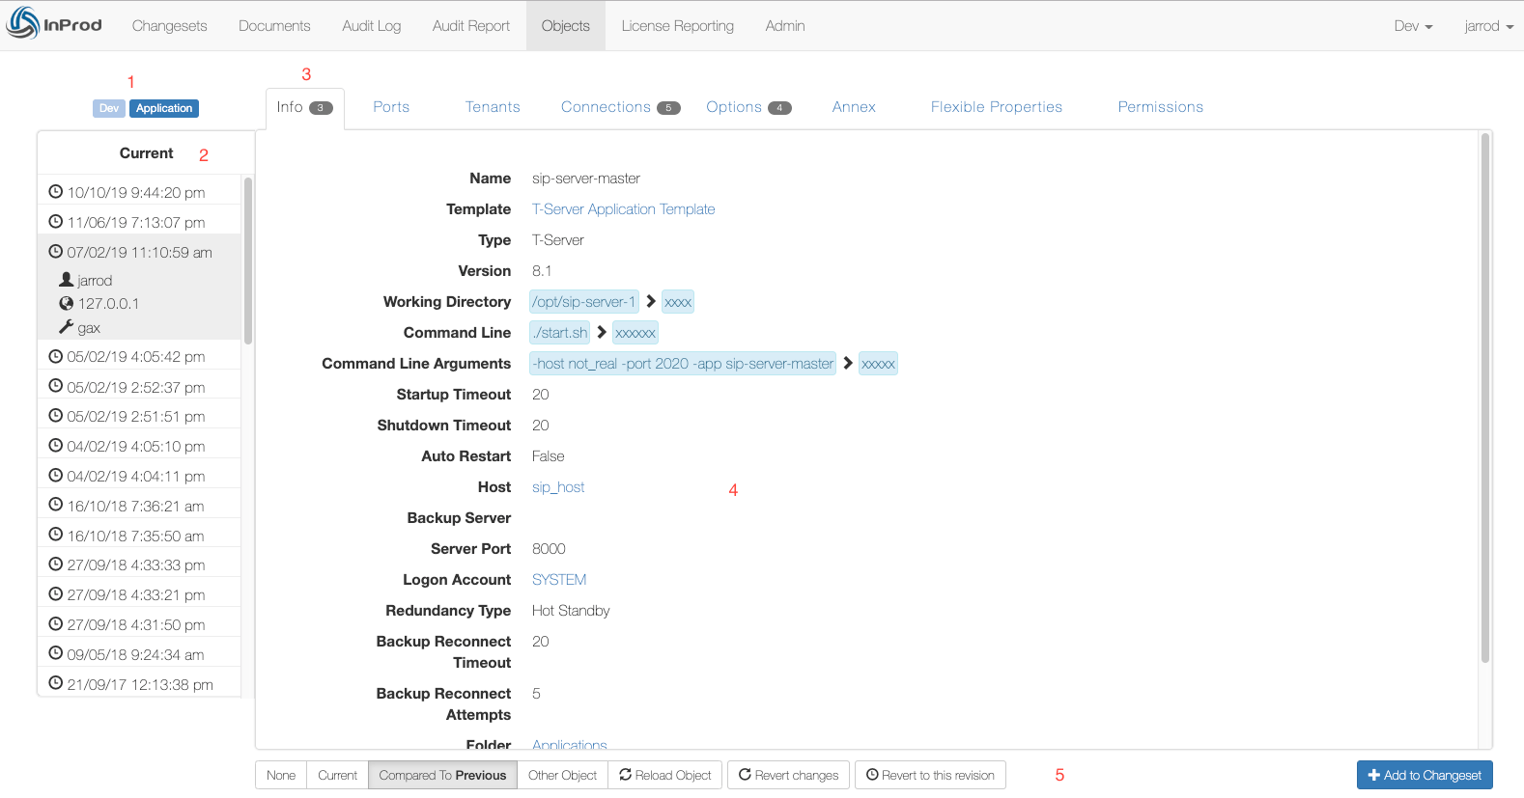Switch to the Info tab
The height and width of the screenshot is (798, 1524).
[304, 107]
